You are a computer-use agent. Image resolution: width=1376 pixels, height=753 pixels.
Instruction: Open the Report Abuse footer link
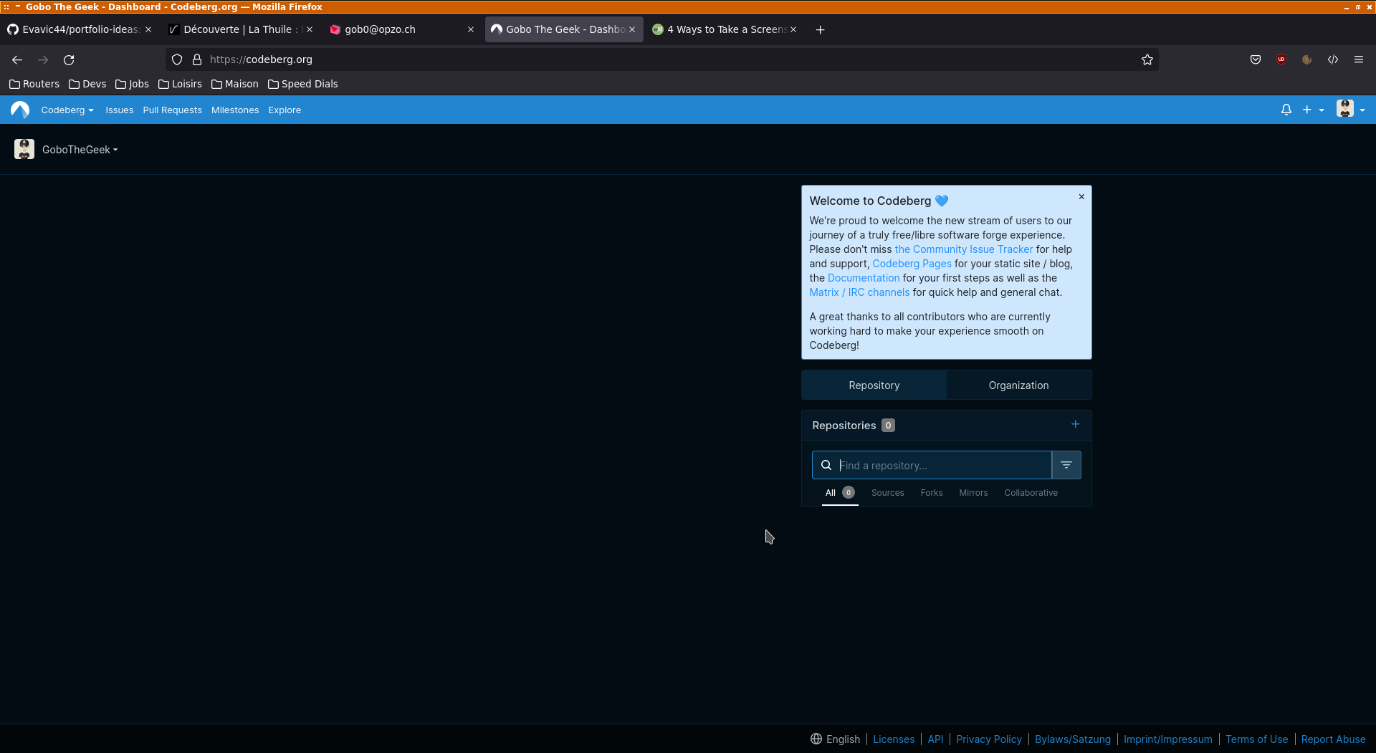(1333, 739)
